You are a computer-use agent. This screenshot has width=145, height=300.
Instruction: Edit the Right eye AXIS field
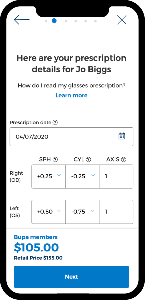pyautogui.click(x=116, y=176)
